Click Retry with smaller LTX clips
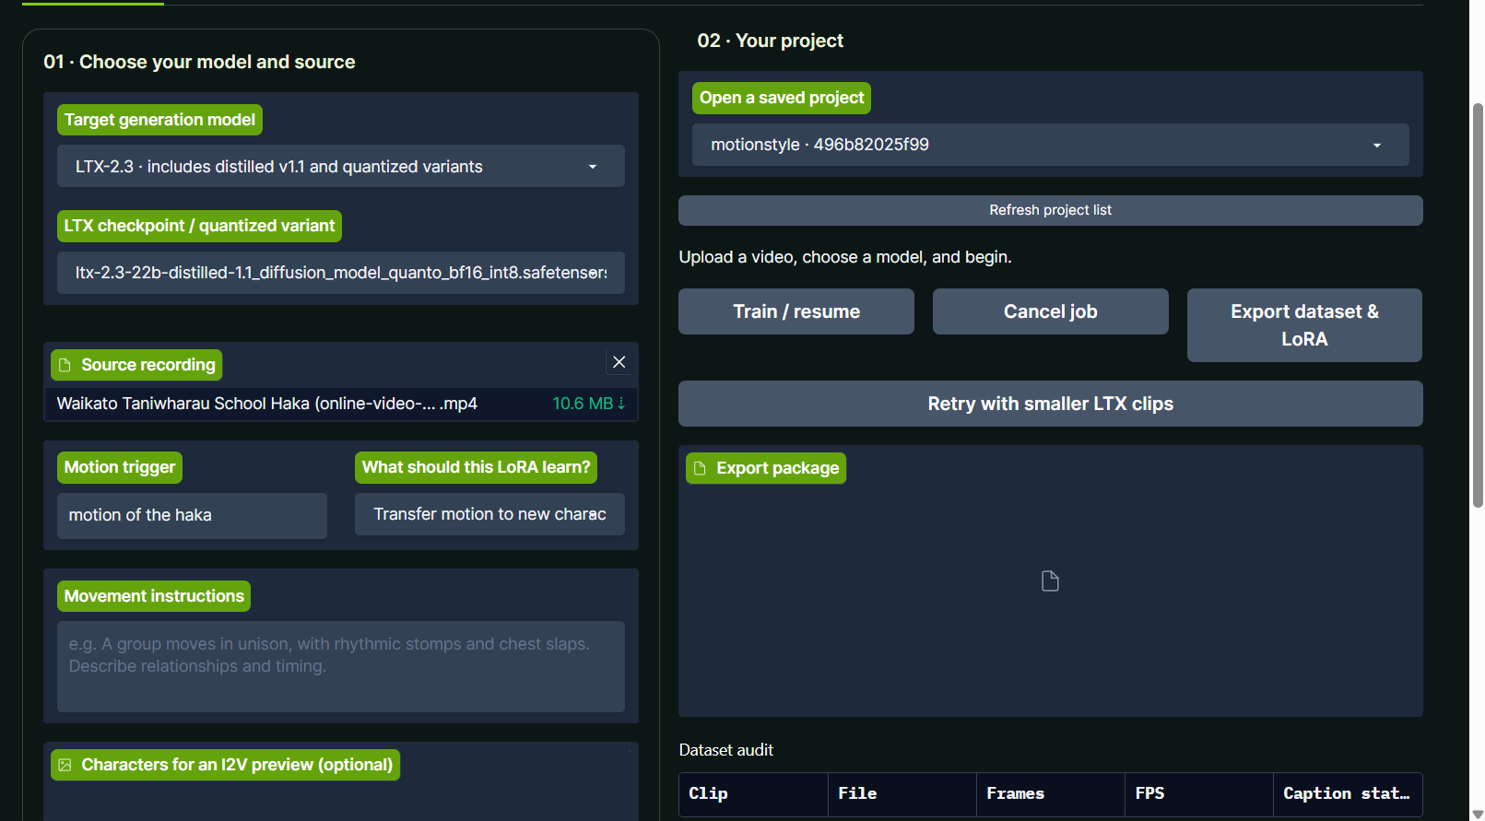The width and height of the screenshot is (1485, 821). point(1051,404)
